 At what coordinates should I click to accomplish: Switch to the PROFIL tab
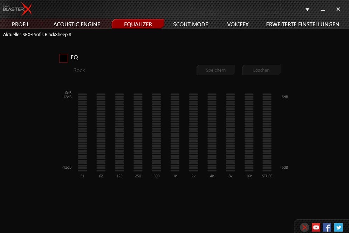coord(21,24)
